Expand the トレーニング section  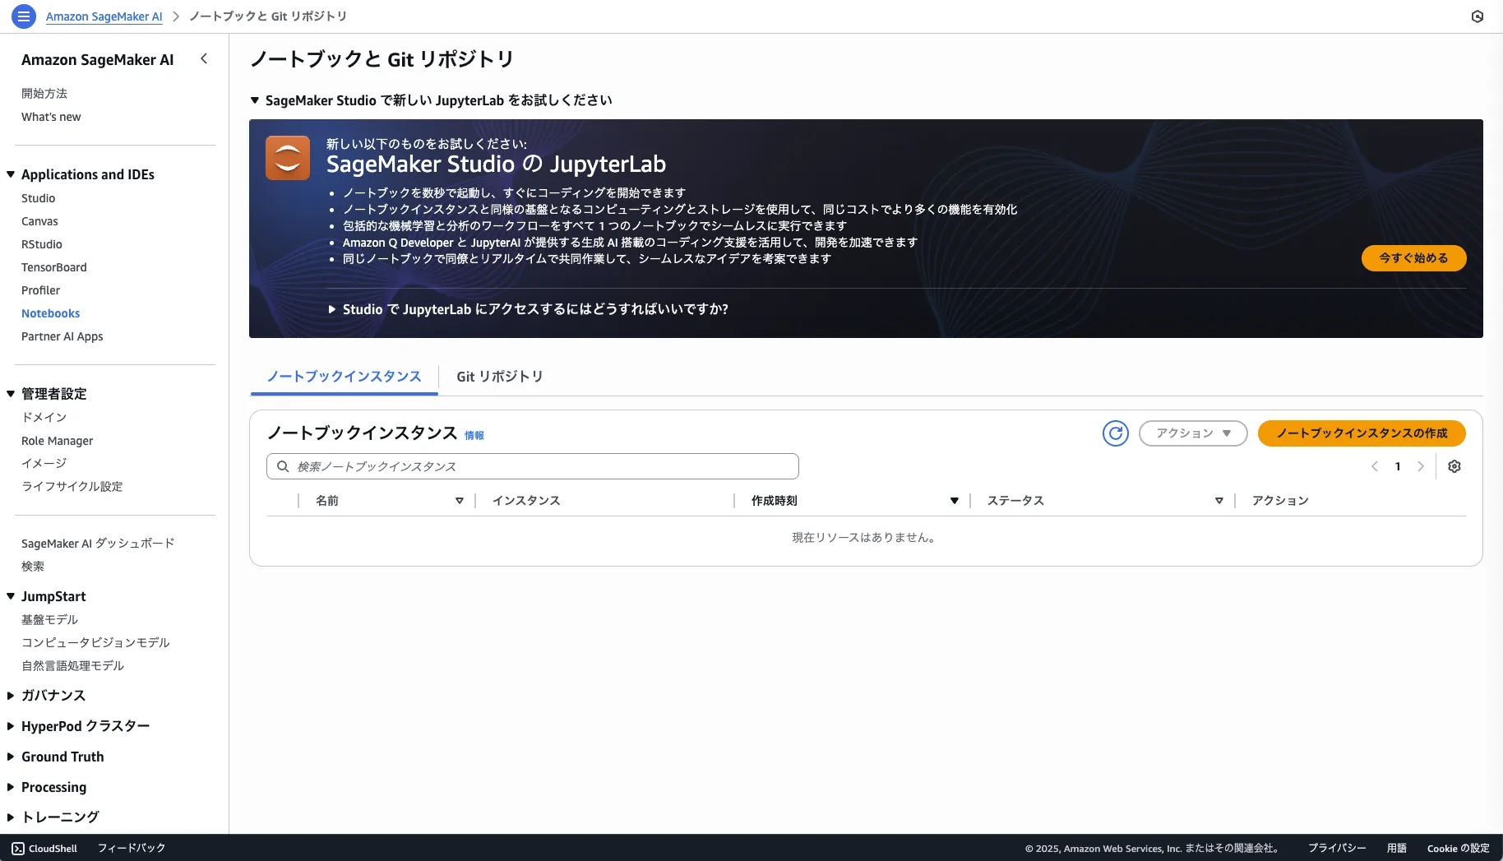11,817
